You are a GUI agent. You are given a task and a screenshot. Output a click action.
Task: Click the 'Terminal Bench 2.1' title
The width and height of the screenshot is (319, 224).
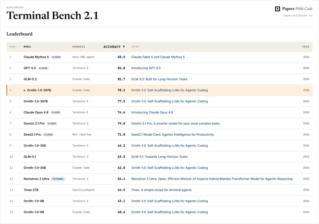pos(52,16)
